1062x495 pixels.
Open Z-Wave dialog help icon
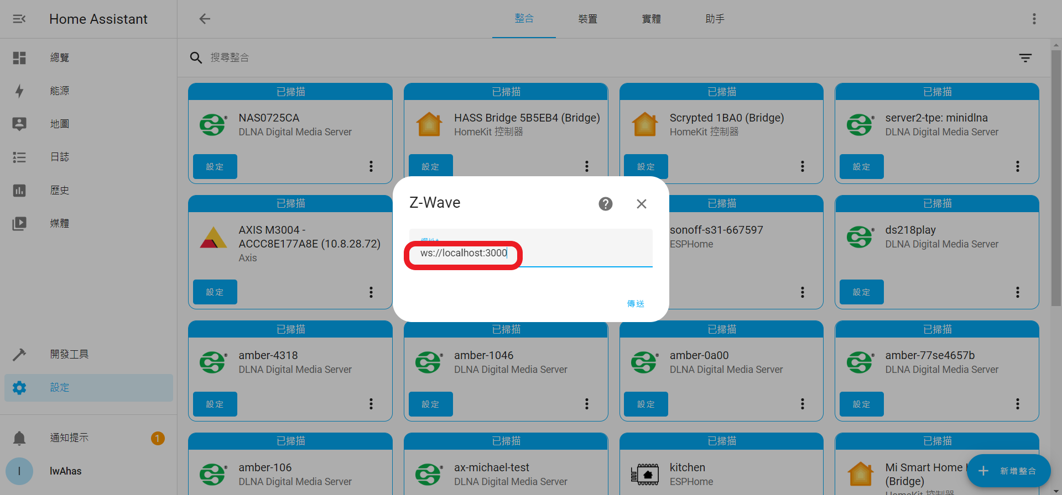[606, 204]
